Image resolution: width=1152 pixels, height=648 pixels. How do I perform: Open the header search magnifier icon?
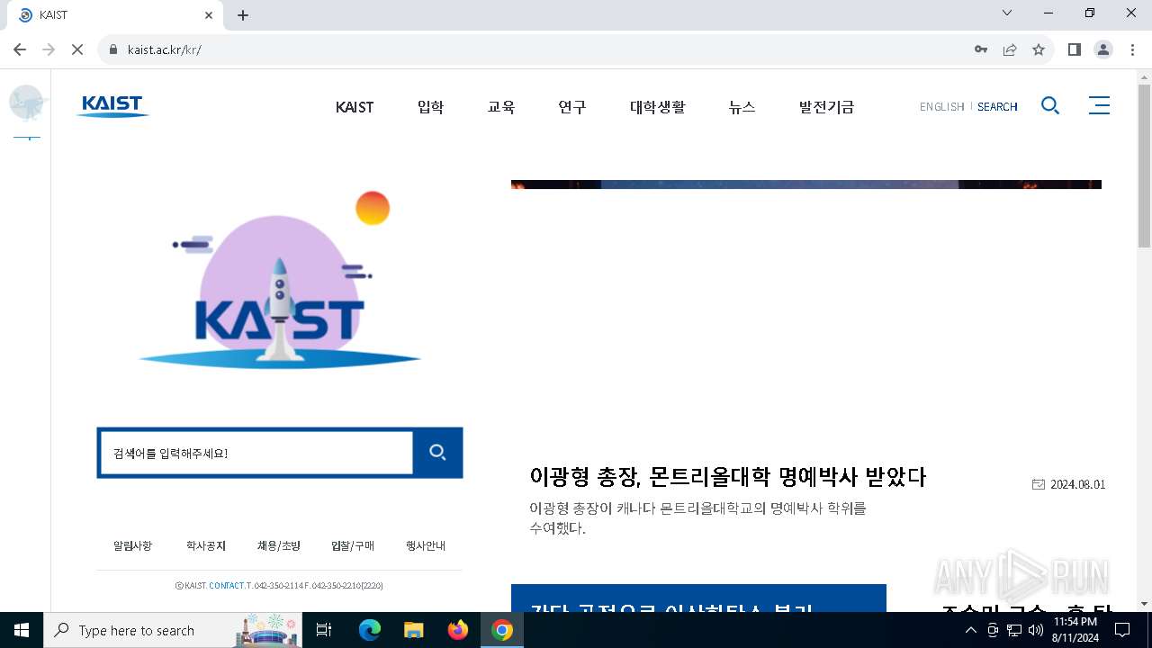coord(1050,106)
